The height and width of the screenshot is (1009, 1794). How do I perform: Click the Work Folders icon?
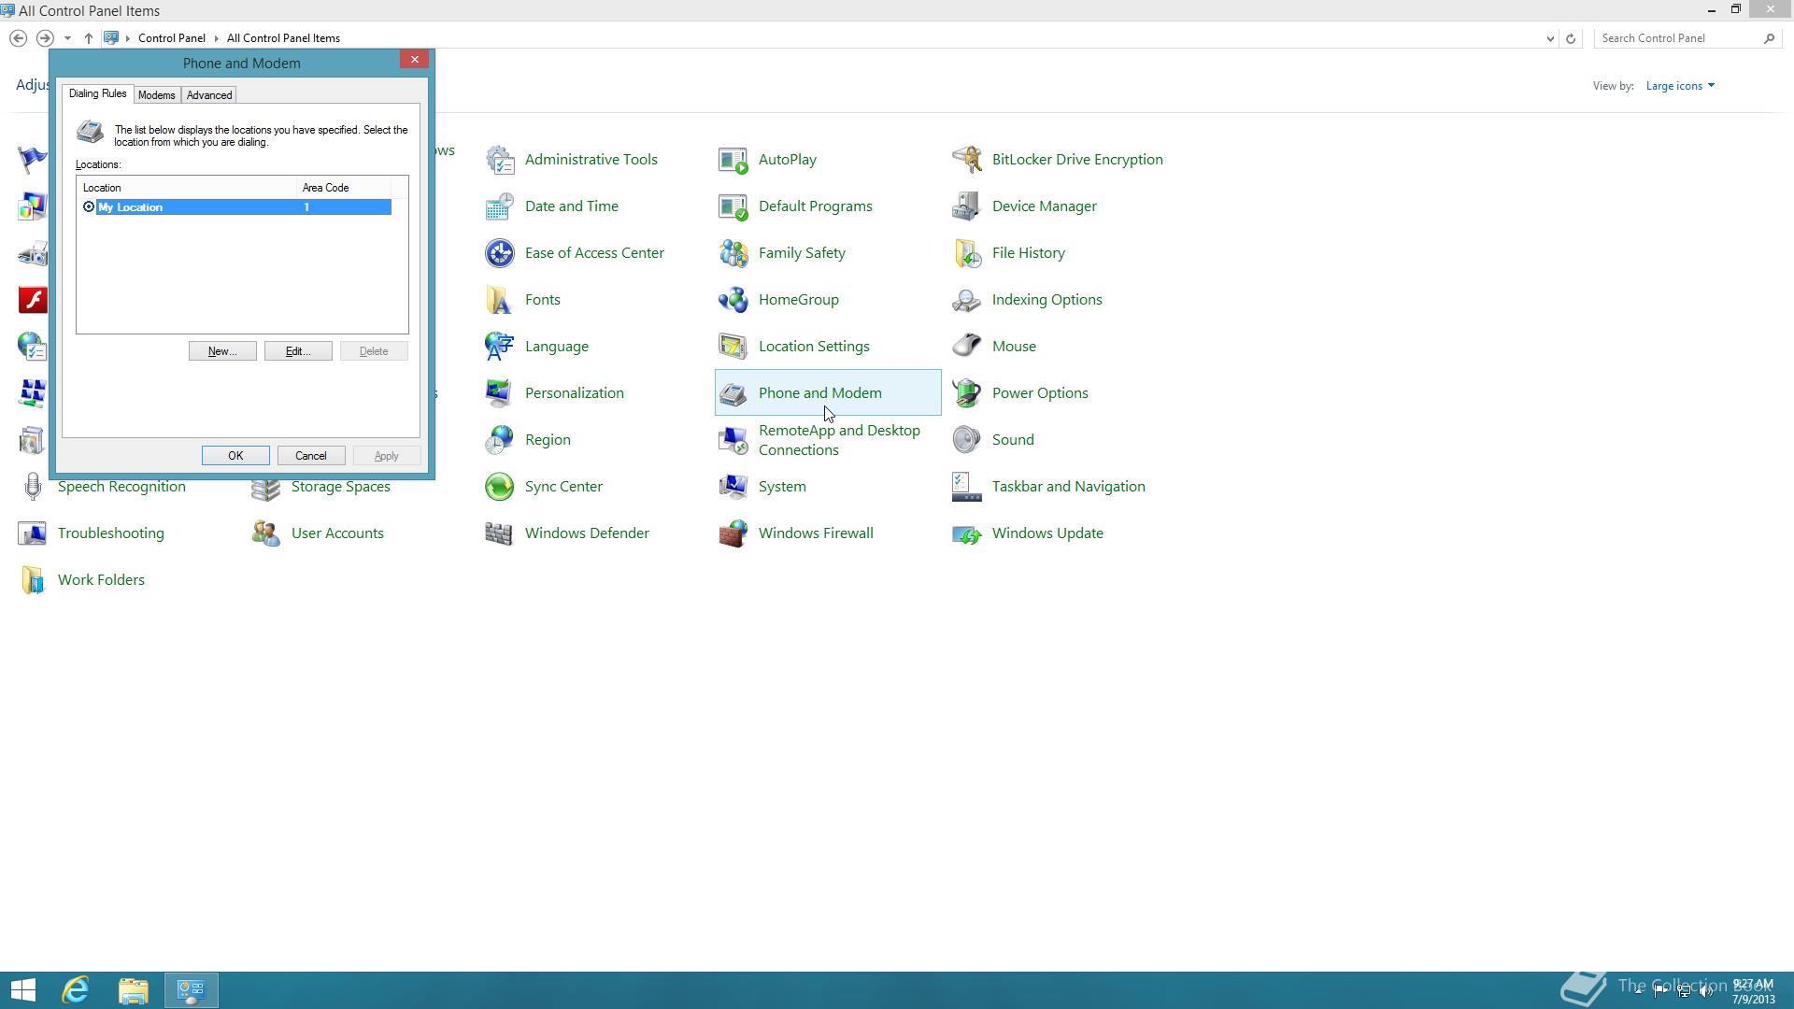(33, 580)
